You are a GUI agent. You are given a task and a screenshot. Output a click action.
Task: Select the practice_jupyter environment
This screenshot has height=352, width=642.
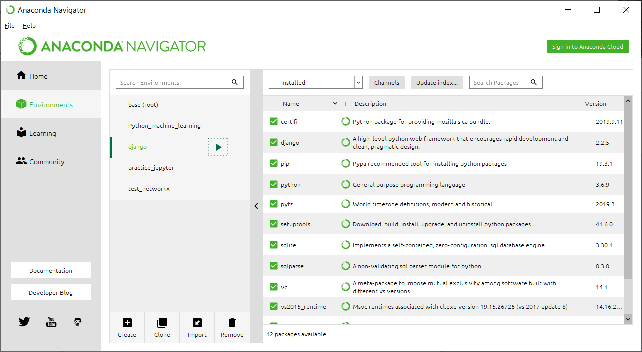180,168
